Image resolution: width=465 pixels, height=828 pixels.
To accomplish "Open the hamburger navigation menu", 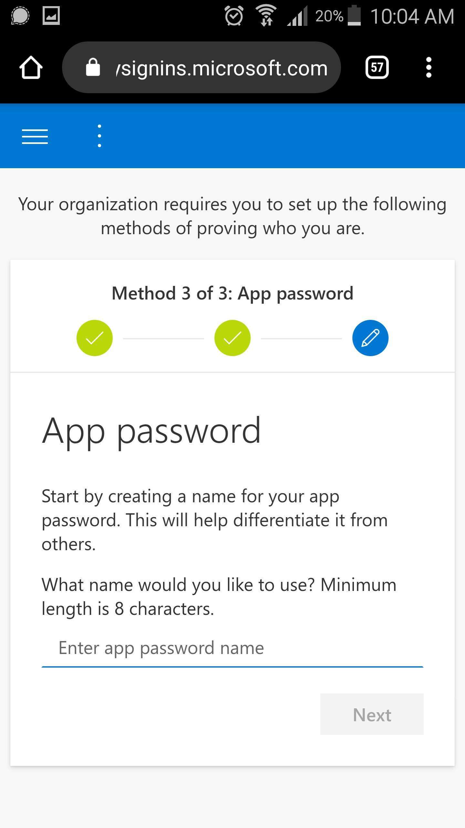I will pos(35,136).
